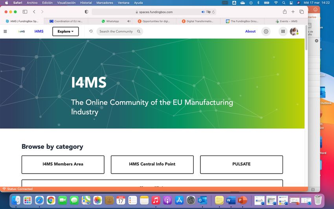Open the Historial menu
Viewport: 334px width, 209px height.
pos(86,3)
